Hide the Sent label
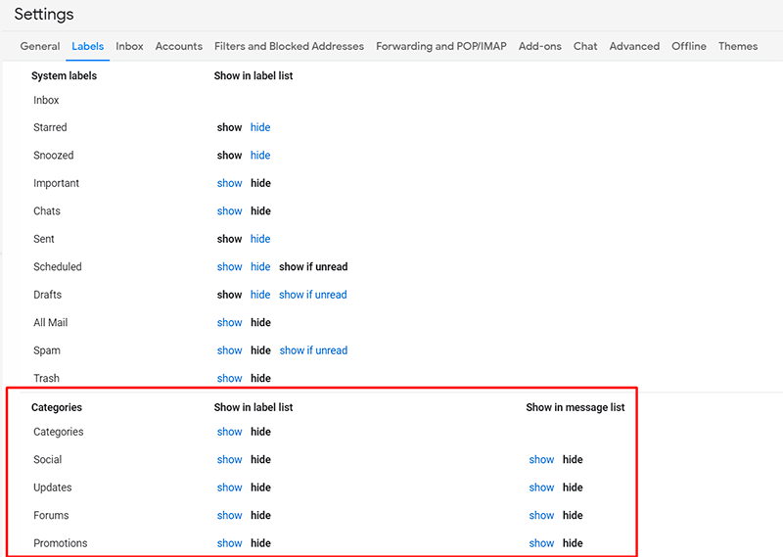Viewport: 783px width, 557px height. [260, 239]
